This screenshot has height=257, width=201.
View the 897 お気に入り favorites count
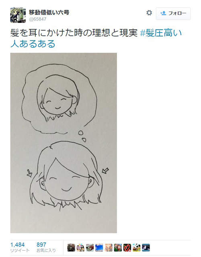pyautogui.click(x=46, y=247)
